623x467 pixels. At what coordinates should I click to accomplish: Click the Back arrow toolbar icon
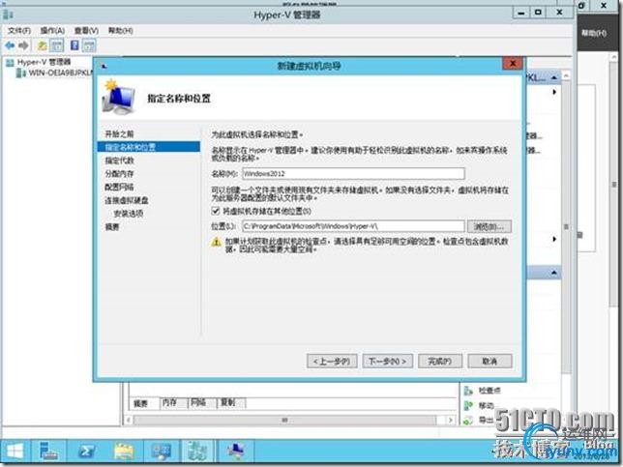(10, 45)
